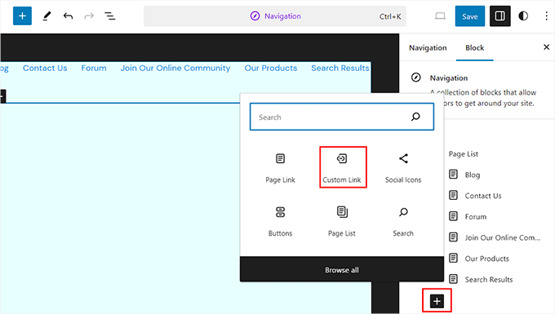Add block with sidebar plus button
The width and height of the screenshot is (555, 314).
pyautogui.click(x=437, y=301)
